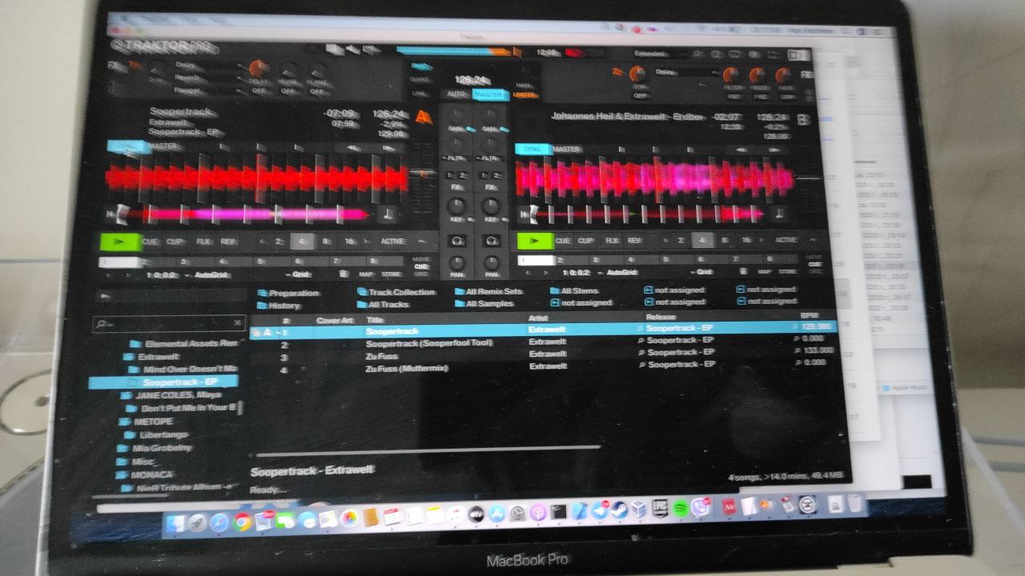Open the METOPE folder in tree
The height and width of the screenshot is (576, 1025).
pos(145,421)
